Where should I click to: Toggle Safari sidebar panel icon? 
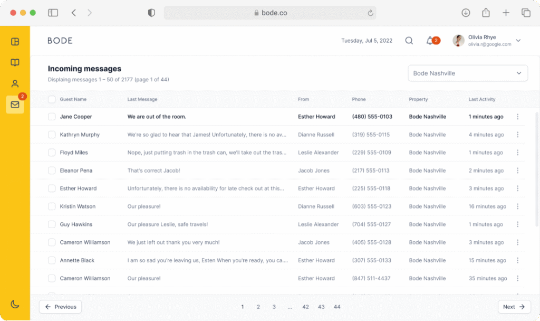[x=53, y=13]
